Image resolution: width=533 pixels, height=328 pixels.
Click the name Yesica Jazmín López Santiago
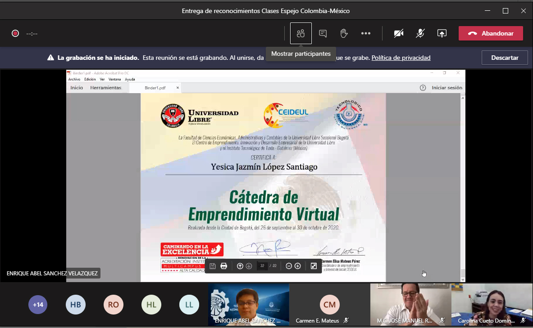pos(264,167)
